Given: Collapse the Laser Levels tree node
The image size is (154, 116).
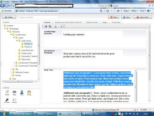Looking at the screenshot, I should [17, 41].
